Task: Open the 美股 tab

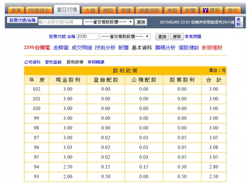Action: [172, 10]
